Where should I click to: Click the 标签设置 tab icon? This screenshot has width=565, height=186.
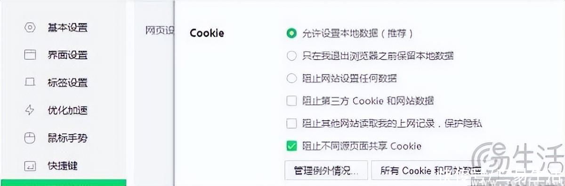coord(30,83)
